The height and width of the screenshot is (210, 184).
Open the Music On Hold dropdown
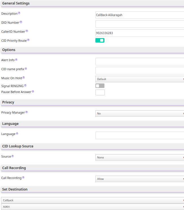pos(140,79)
